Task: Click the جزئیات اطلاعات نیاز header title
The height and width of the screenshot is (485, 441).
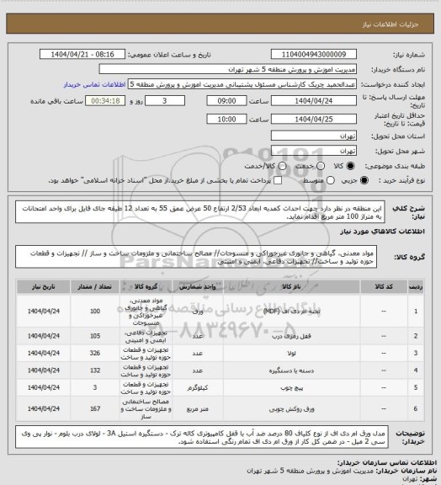Action: (x=391, y=24)
